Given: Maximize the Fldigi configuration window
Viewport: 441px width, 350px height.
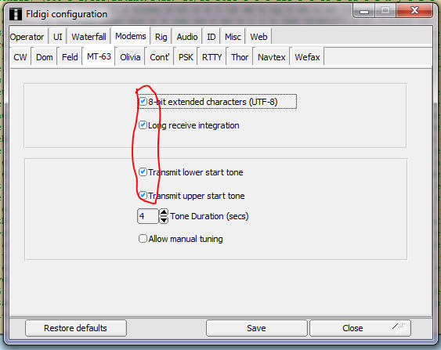Looking at the screenshot, I should pyautogui.click(x=385, y=11).
